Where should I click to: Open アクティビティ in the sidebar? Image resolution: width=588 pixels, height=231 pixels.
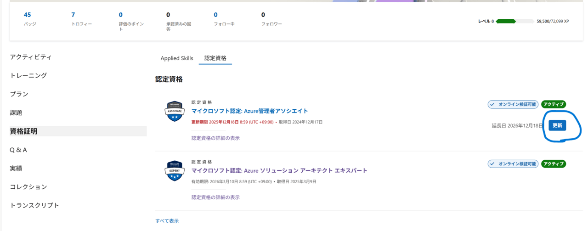[x=31, y=57]
